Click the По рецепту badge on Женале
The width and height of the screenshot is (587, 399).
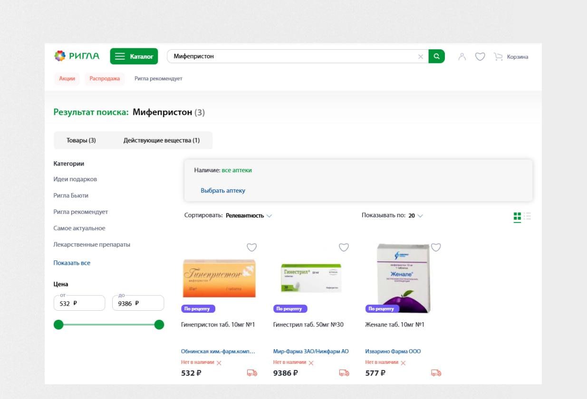point(382,309)
